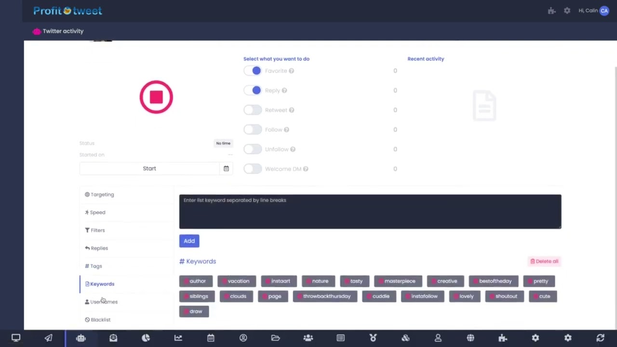The image size is (617, 347).
Task: Enable the Unfollow toggle
Action: coord(253,149)
